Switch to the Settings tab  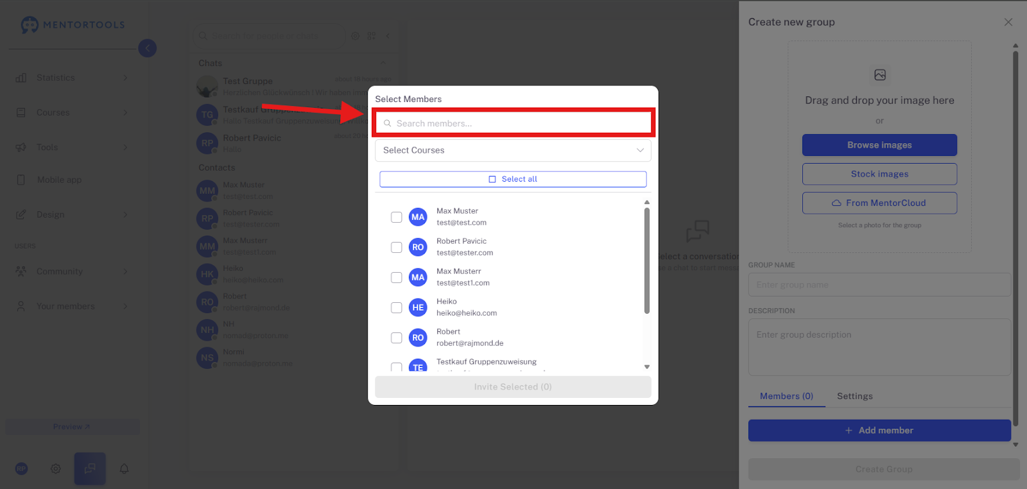tap(855, 396)
